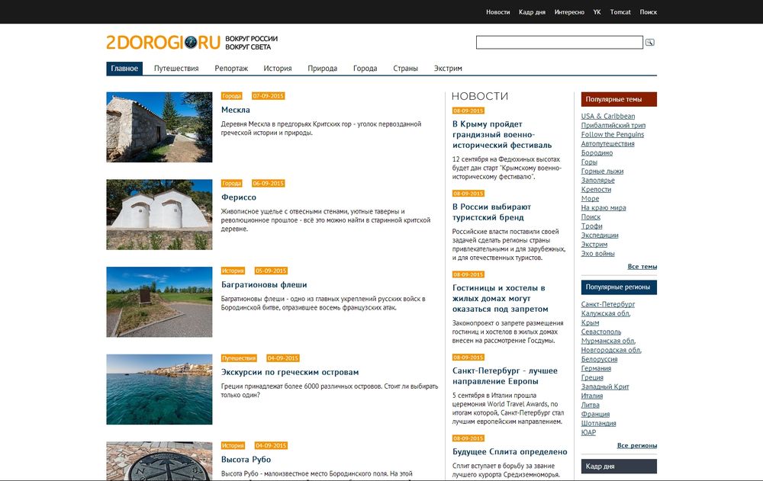
Task: Open the Заполярье topic link
Action: pos(598,181)
